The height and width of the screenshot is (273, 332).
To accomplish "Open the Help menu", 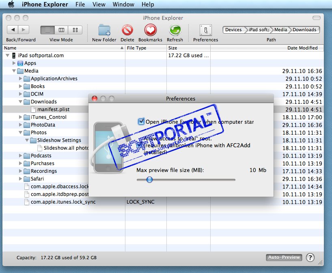I will point(148,4).
